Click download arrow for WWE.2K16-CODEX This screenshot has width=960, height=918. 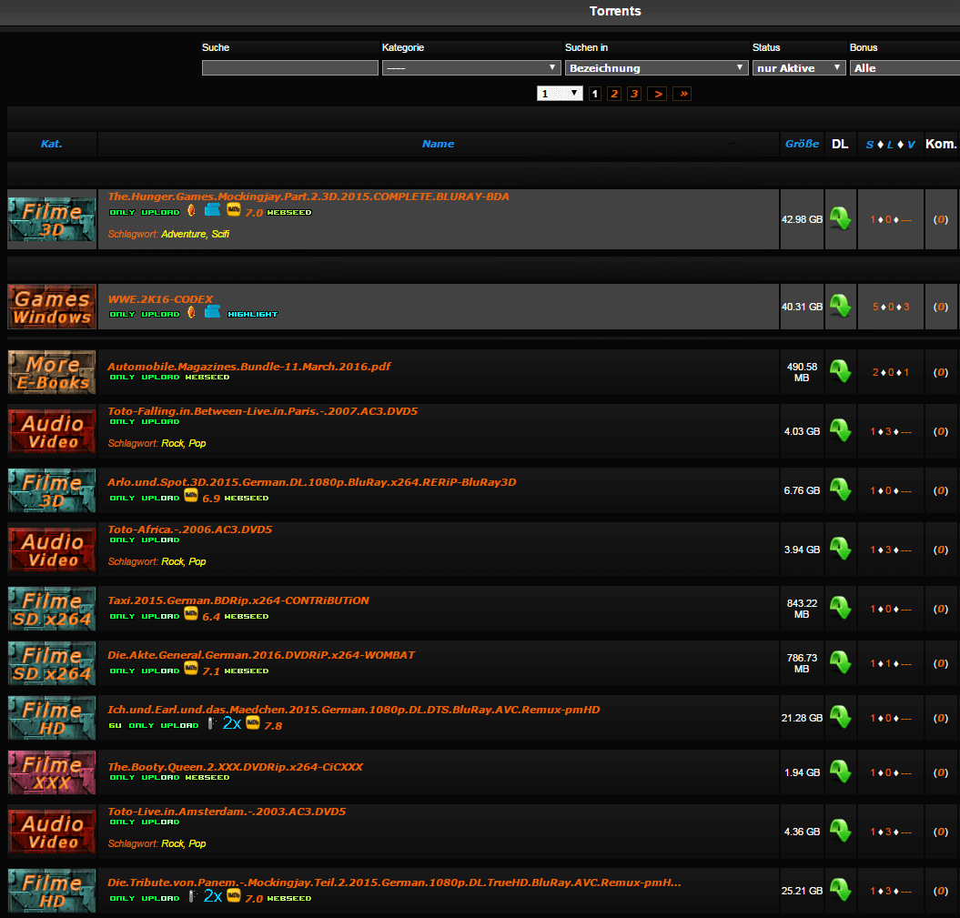click(x=840, y=306)
